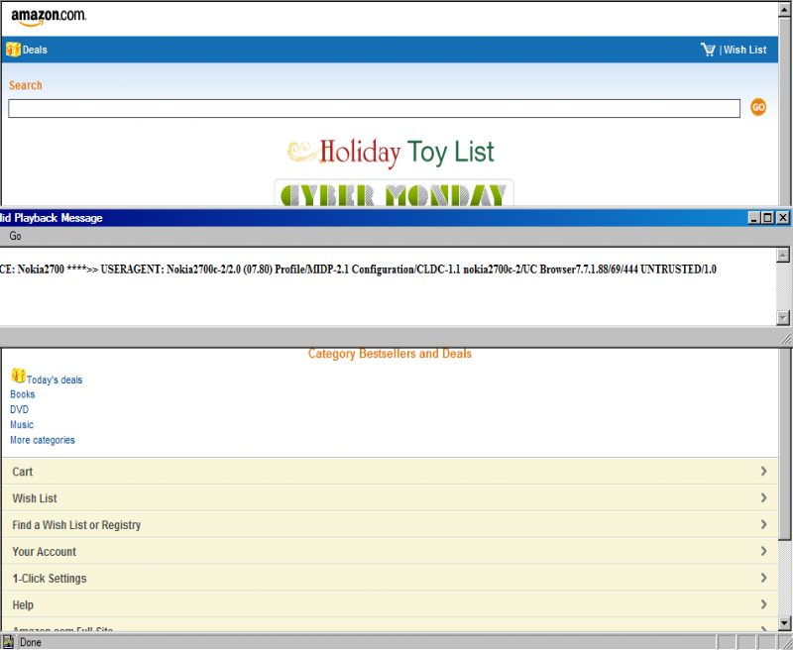Click the gift box Deals icon in blue bar

[x=13, y=50]
